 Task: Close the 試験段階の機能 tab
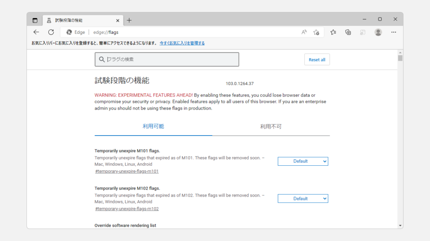tap(118, 20)
